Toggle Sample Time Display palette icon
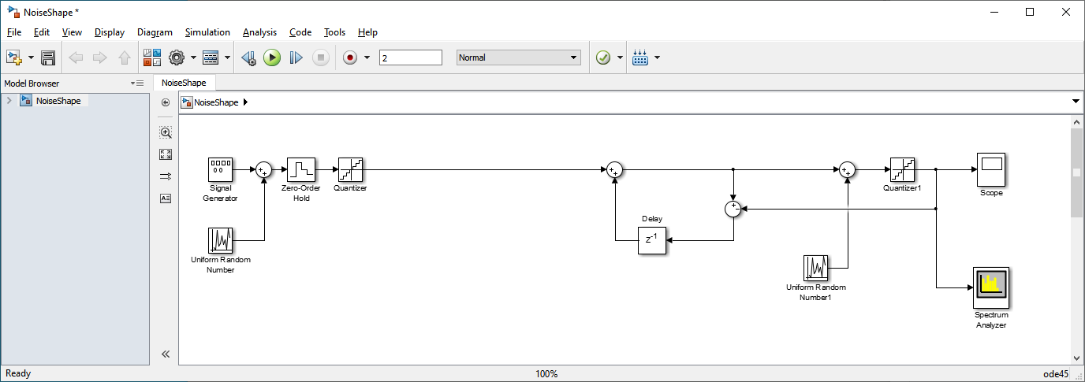 click(x=166, y=176)
